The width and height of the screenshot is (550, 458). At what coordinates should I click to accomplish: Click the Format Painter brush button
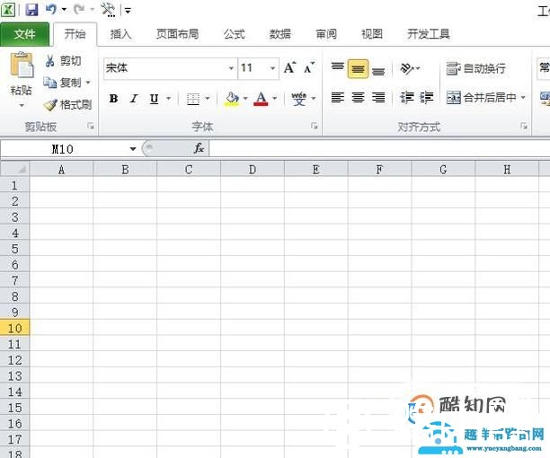coord(67,104)
